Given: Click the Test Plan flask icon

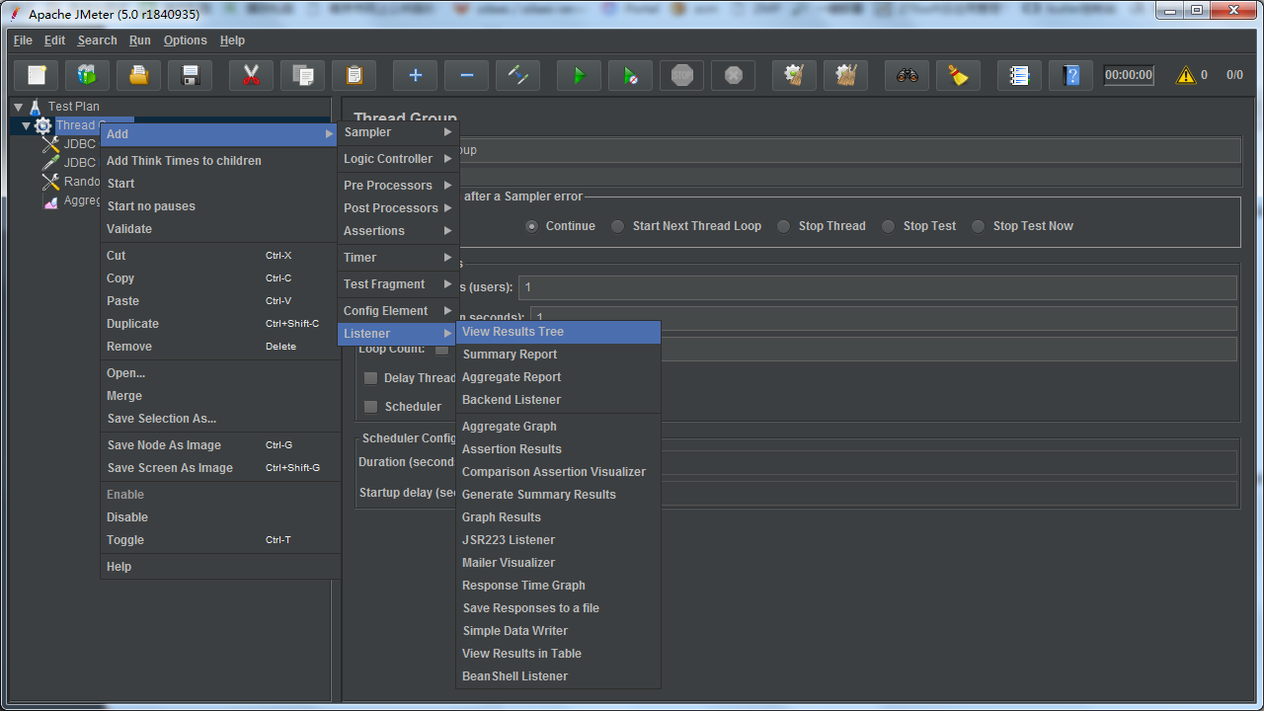Looking at the screenshot, I should [36, 107].
